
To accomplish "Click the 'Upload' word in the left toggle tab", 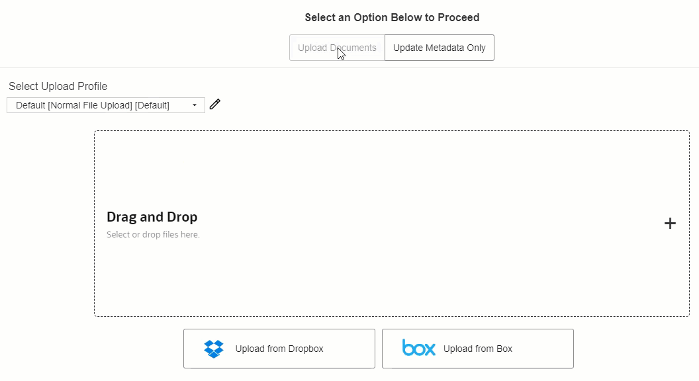I will [312, 48].
